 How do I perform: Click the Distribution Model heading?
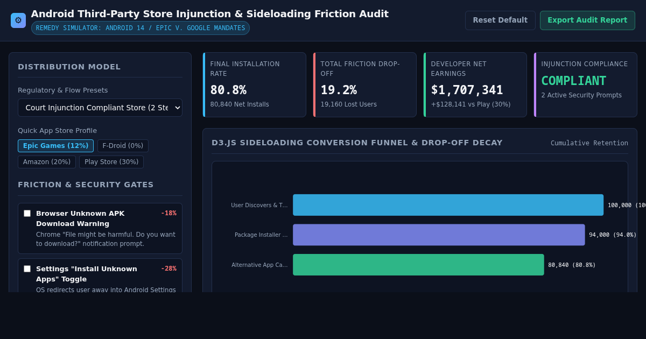click(69, 67)
